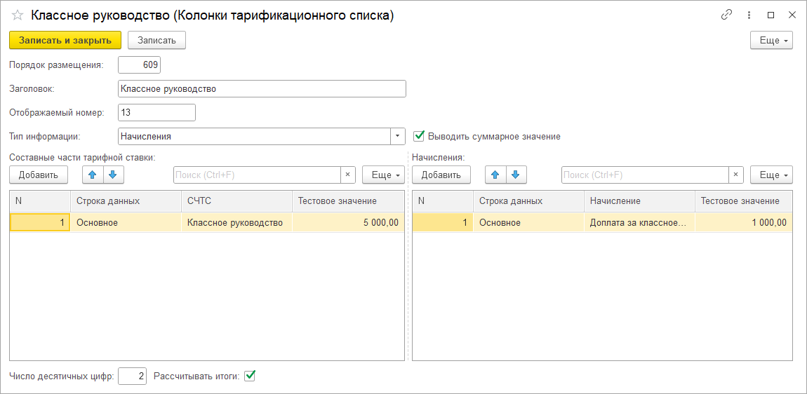
Task: Clear the Начисления search field
Action: tap(735, 175)
